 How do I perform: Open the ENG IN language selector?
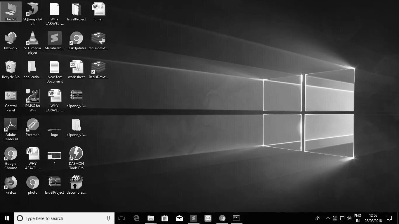point(358,218)
